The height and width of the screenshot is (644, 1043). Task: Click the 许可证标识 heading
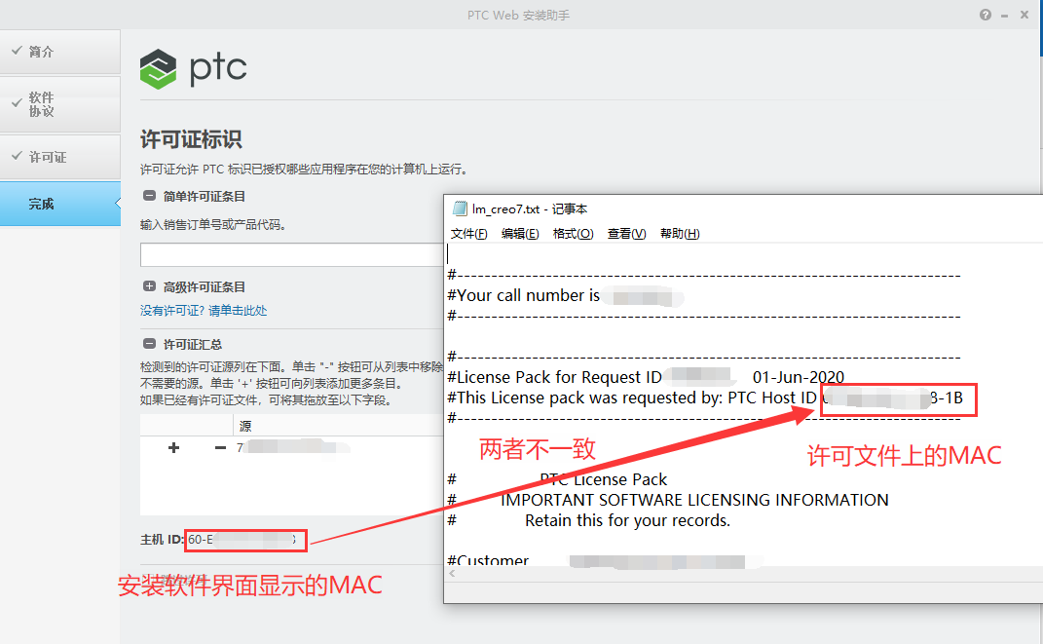pyautogui.click(x=191, y=139)
